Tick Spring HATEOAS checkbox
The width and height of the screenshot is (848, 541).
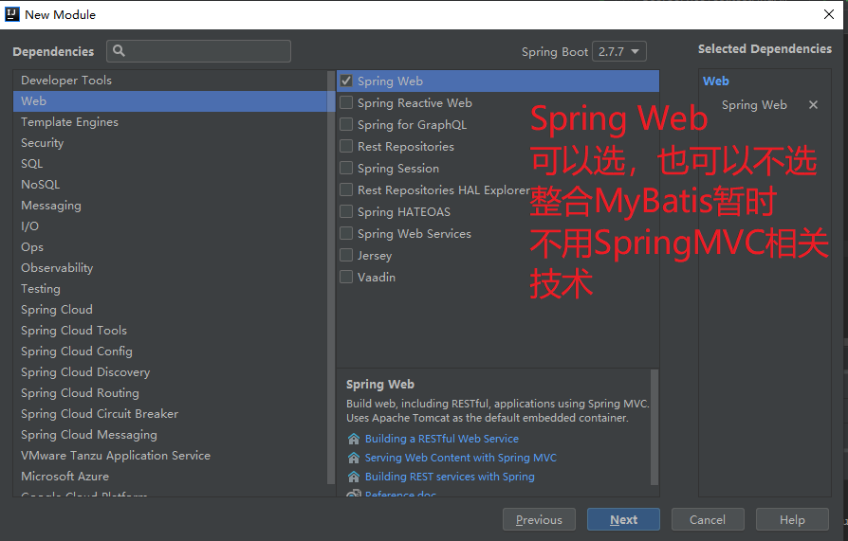pyautogui.click(x=346, y=212)
